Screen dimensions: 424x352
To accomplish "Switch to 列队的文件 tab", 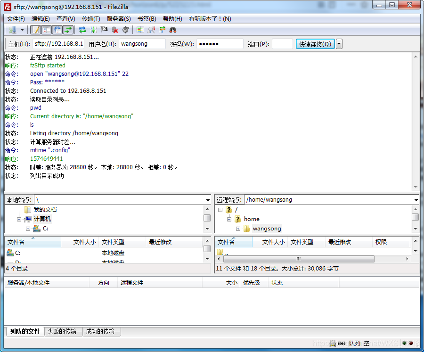I will coord(25,331).
